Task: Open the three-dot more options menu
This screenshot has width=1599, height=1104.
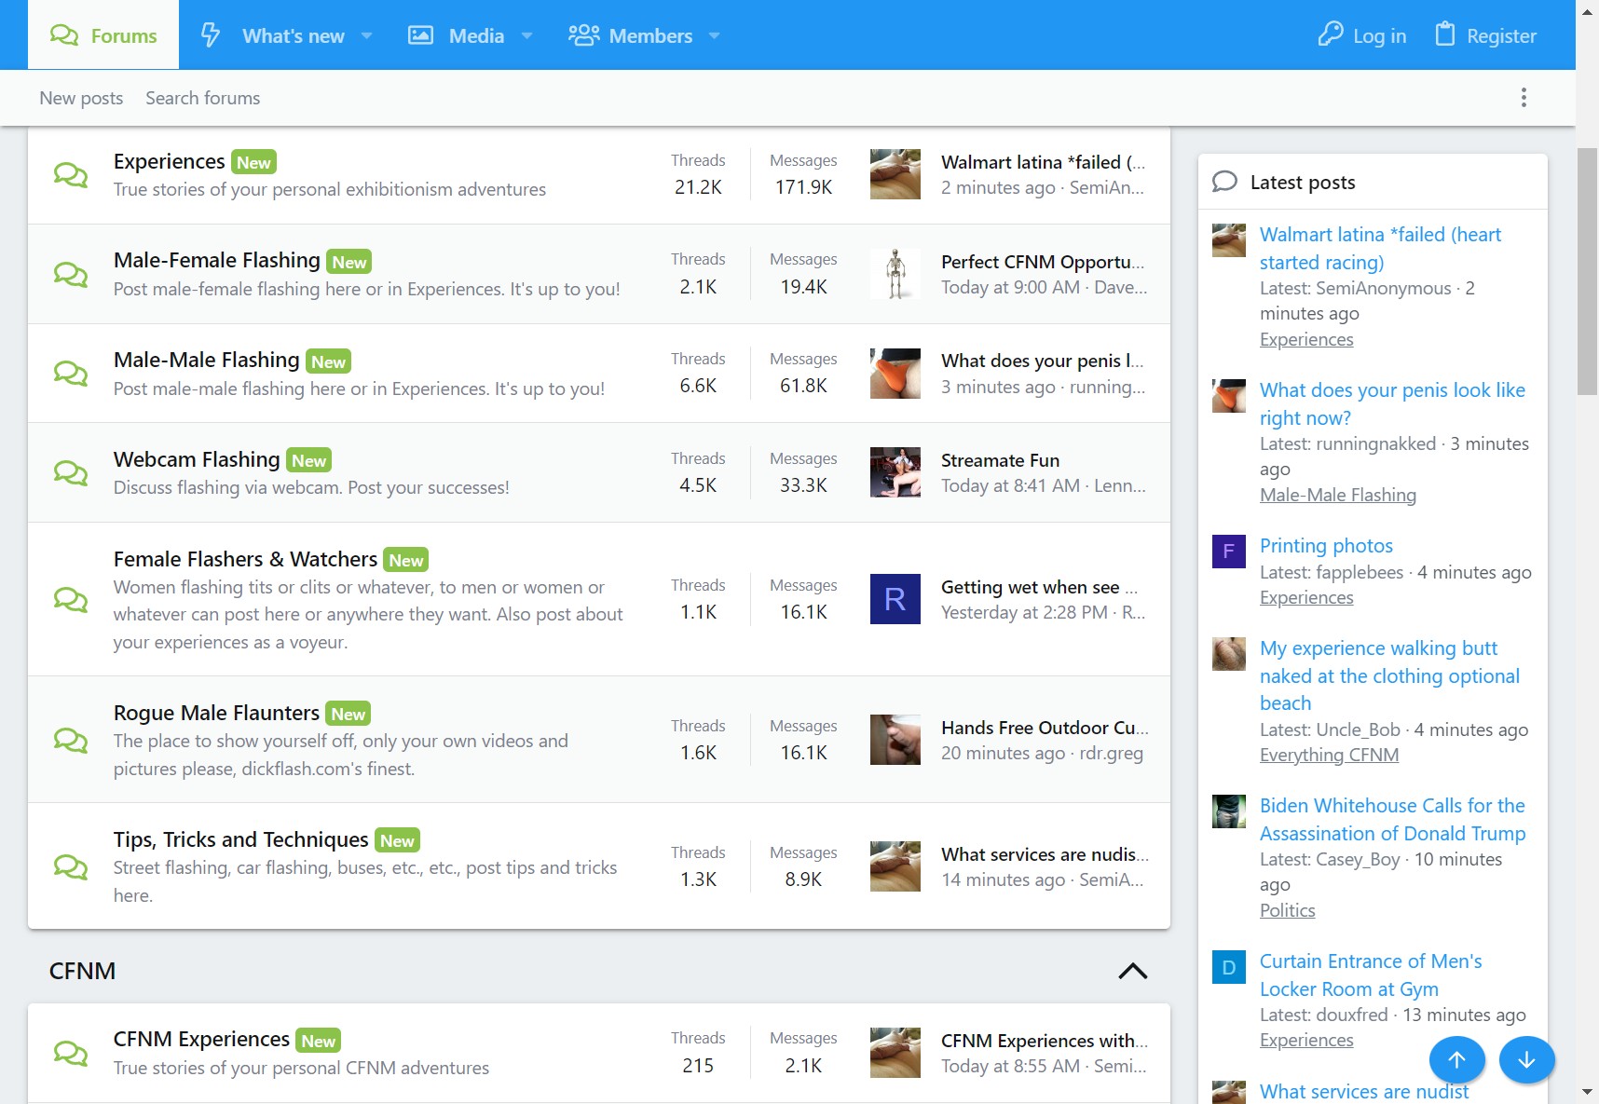Action: 1524,98
